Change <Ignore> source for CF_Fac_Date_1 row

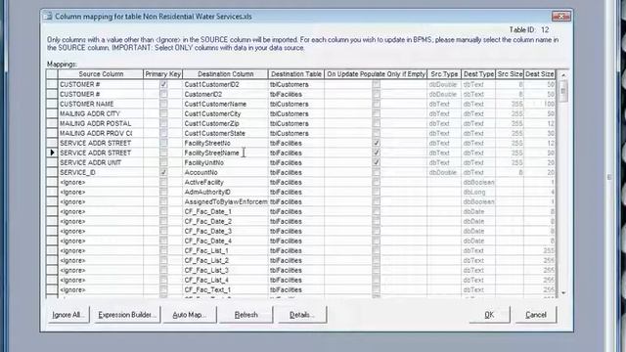(x=101, y=211)
